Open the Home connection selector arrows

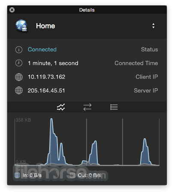[153, 26]
